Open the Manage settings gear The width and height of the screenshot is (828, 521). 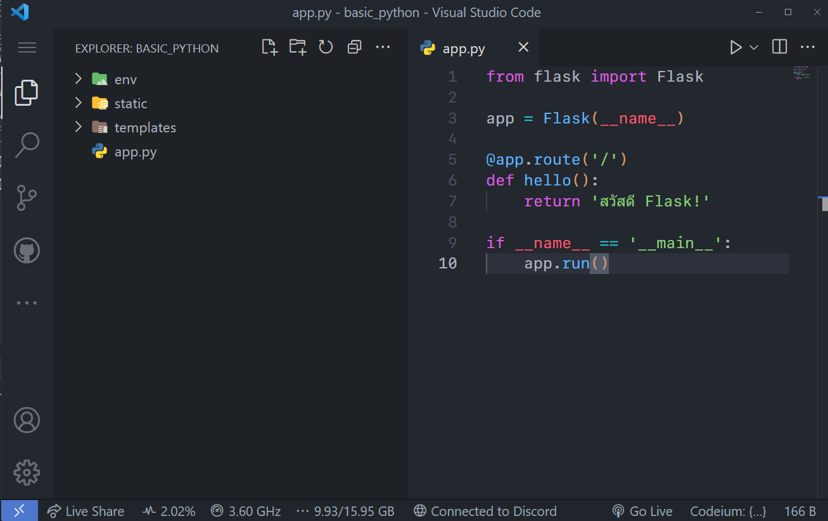coord(27,473)
